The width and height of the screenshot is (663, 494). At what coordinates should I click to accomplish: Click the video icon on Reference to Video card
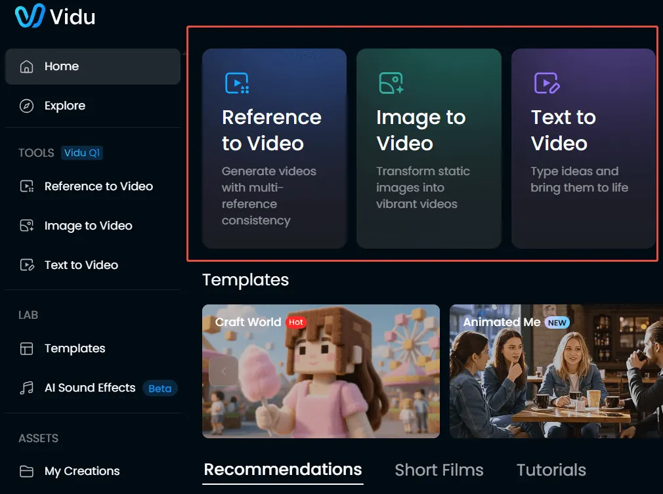pyautogui.click(x=236, y=82)
